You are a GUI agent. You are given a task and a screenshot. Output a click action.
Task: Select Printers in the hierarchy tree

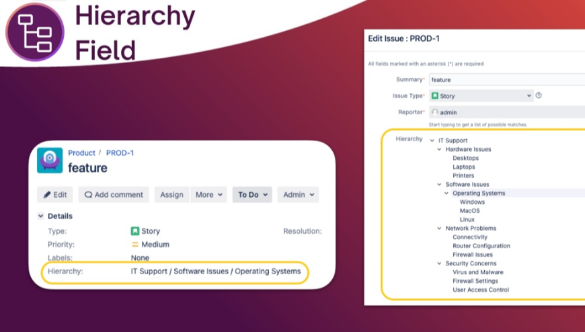point(463,175)
